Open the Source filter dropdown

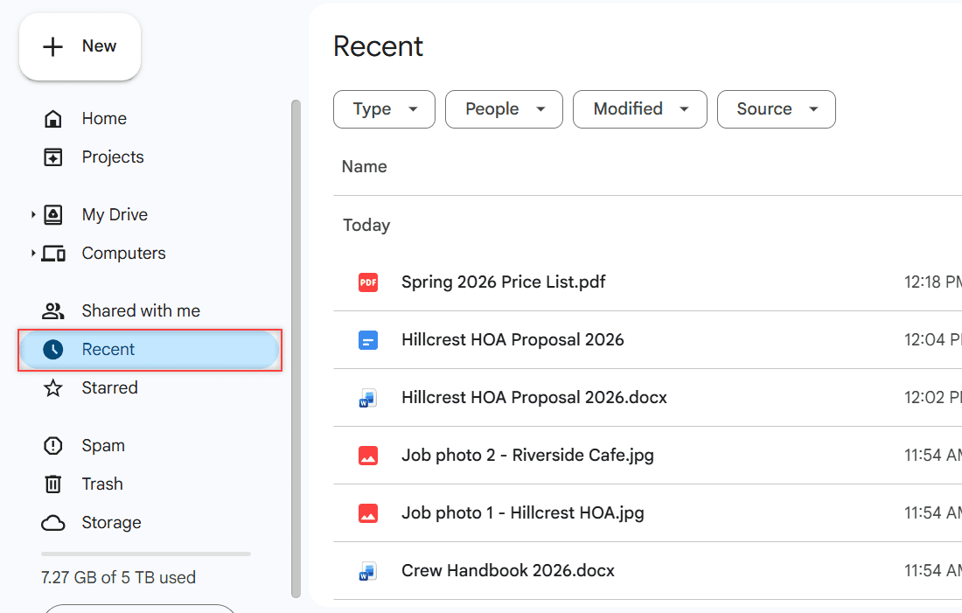tap(776, 109)
